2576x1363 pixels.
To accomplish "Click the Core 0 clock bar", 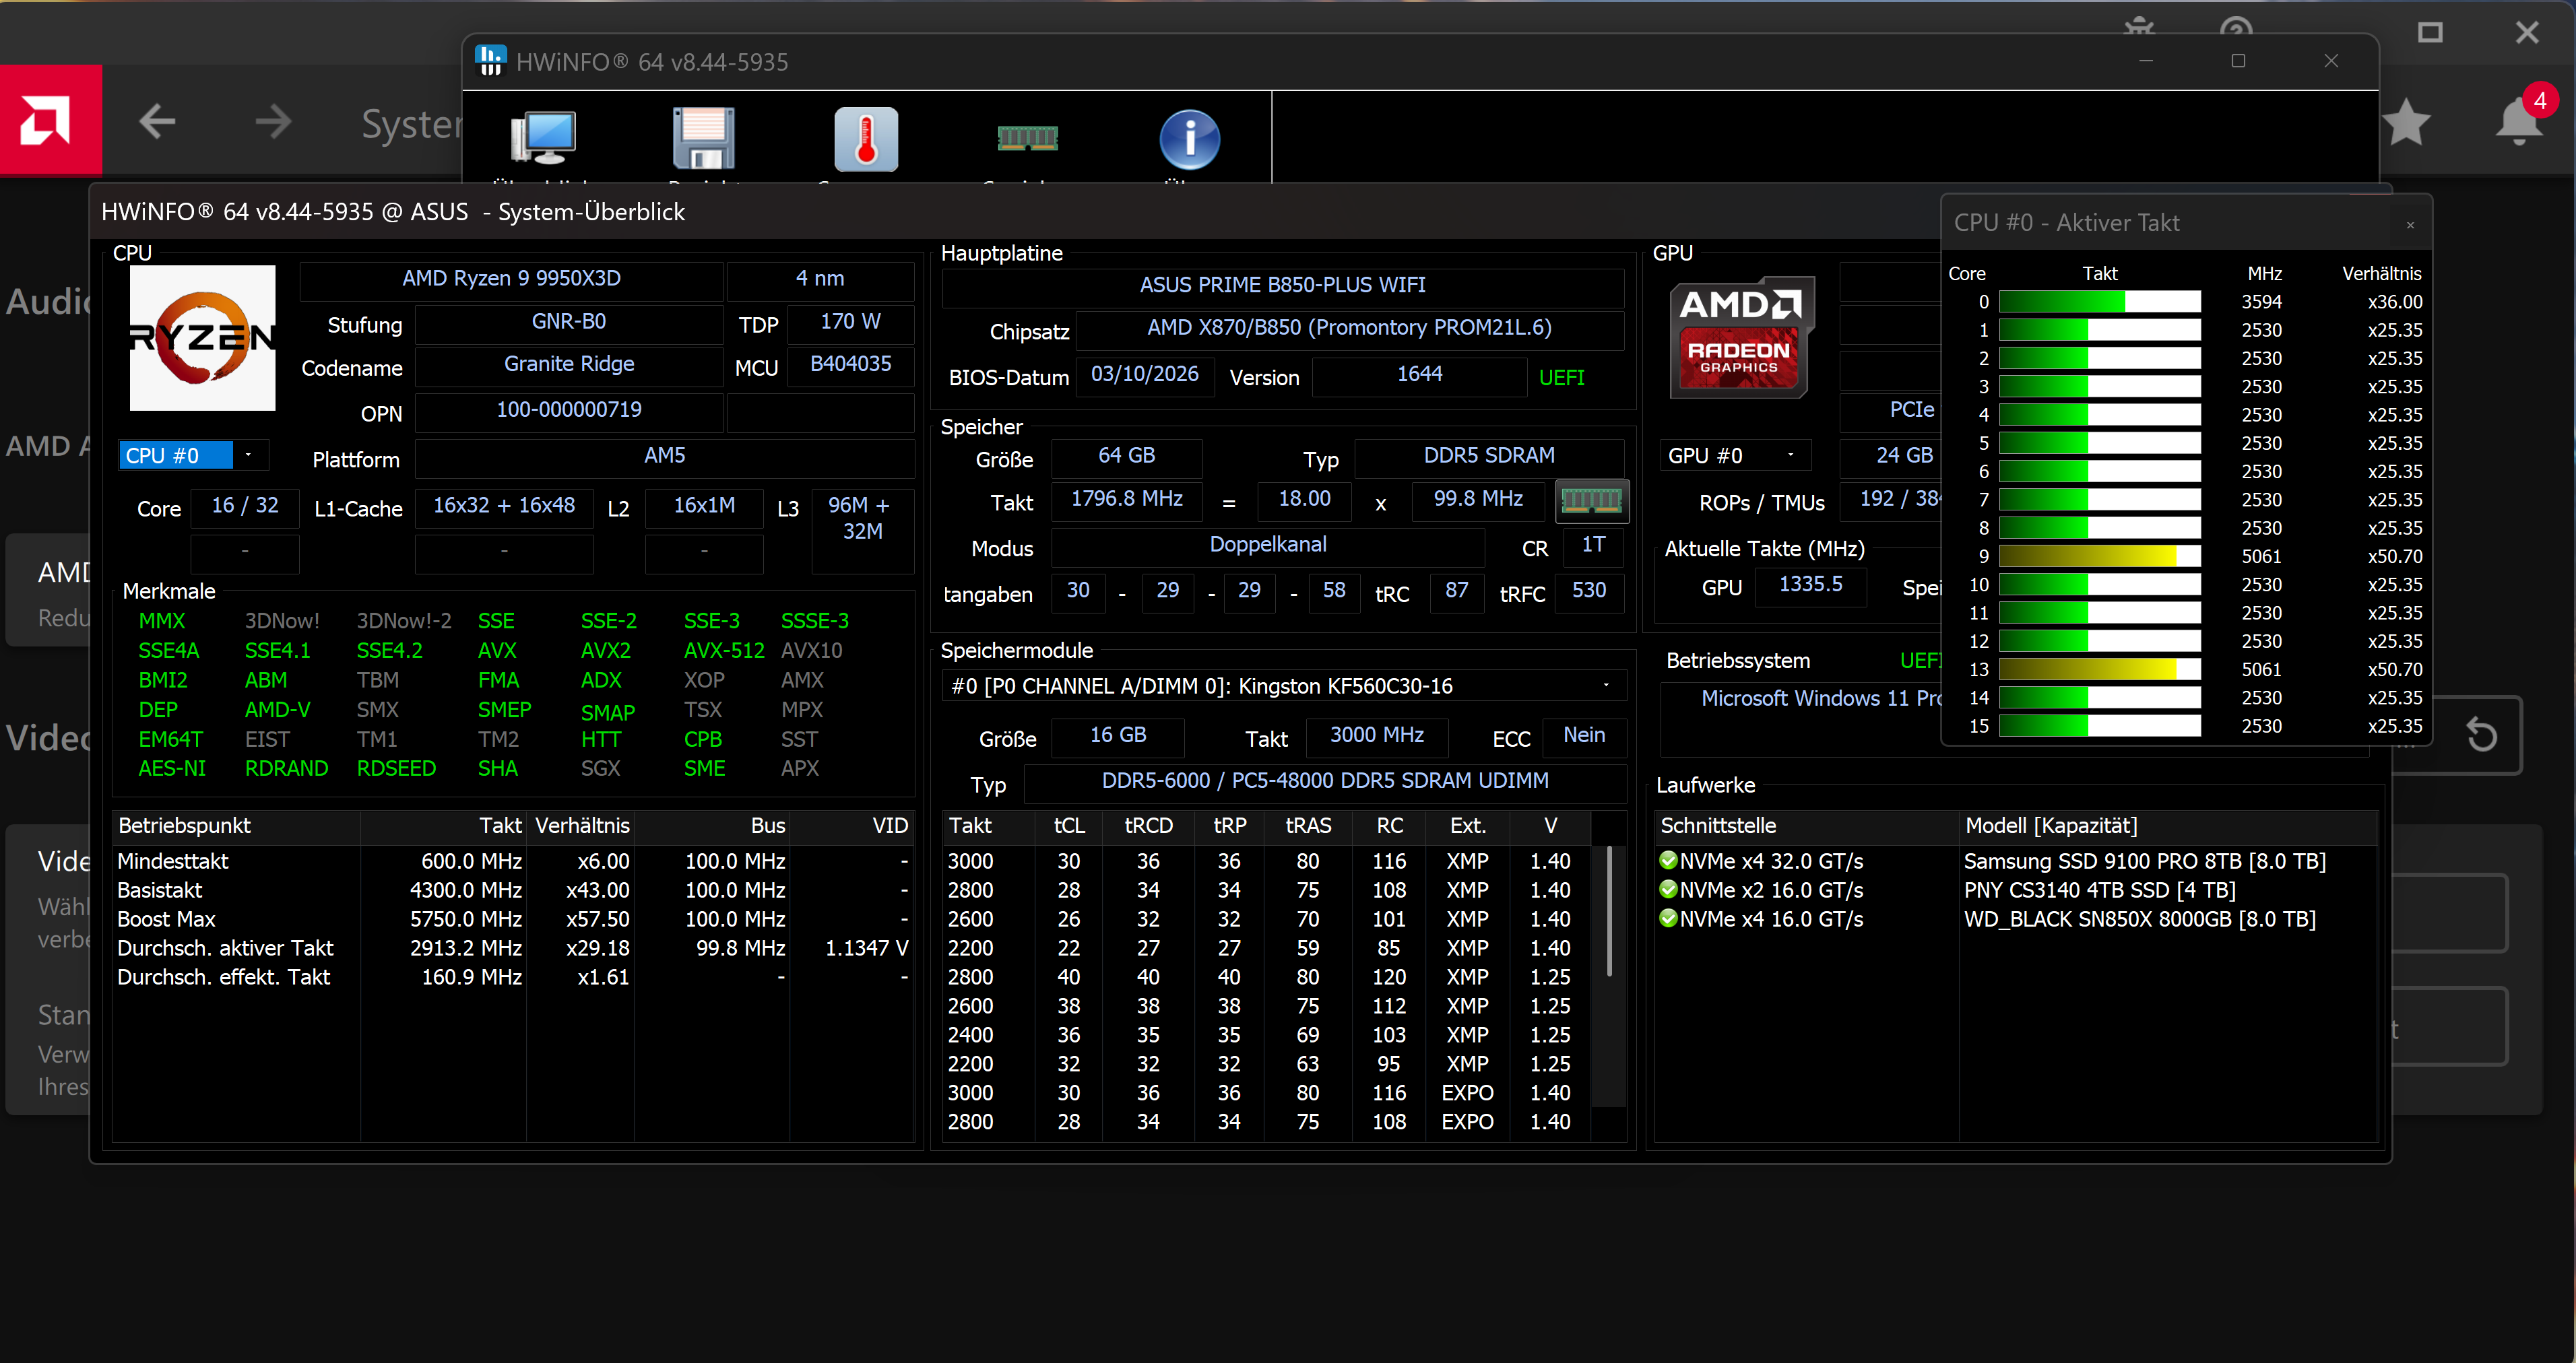I will [2100, 302].
